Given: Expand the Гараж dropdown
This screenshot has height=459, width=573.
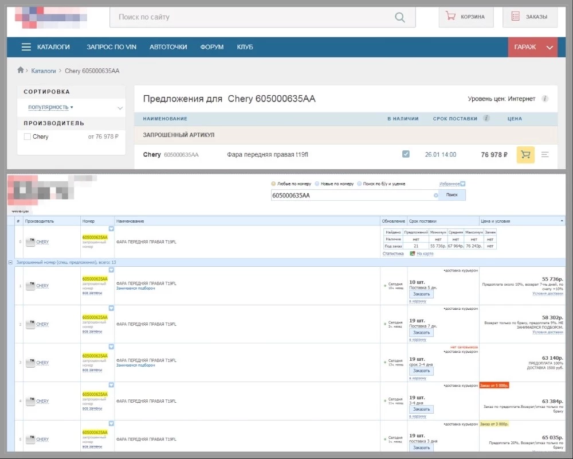Looking at the screenshot, I should point(532,47).
